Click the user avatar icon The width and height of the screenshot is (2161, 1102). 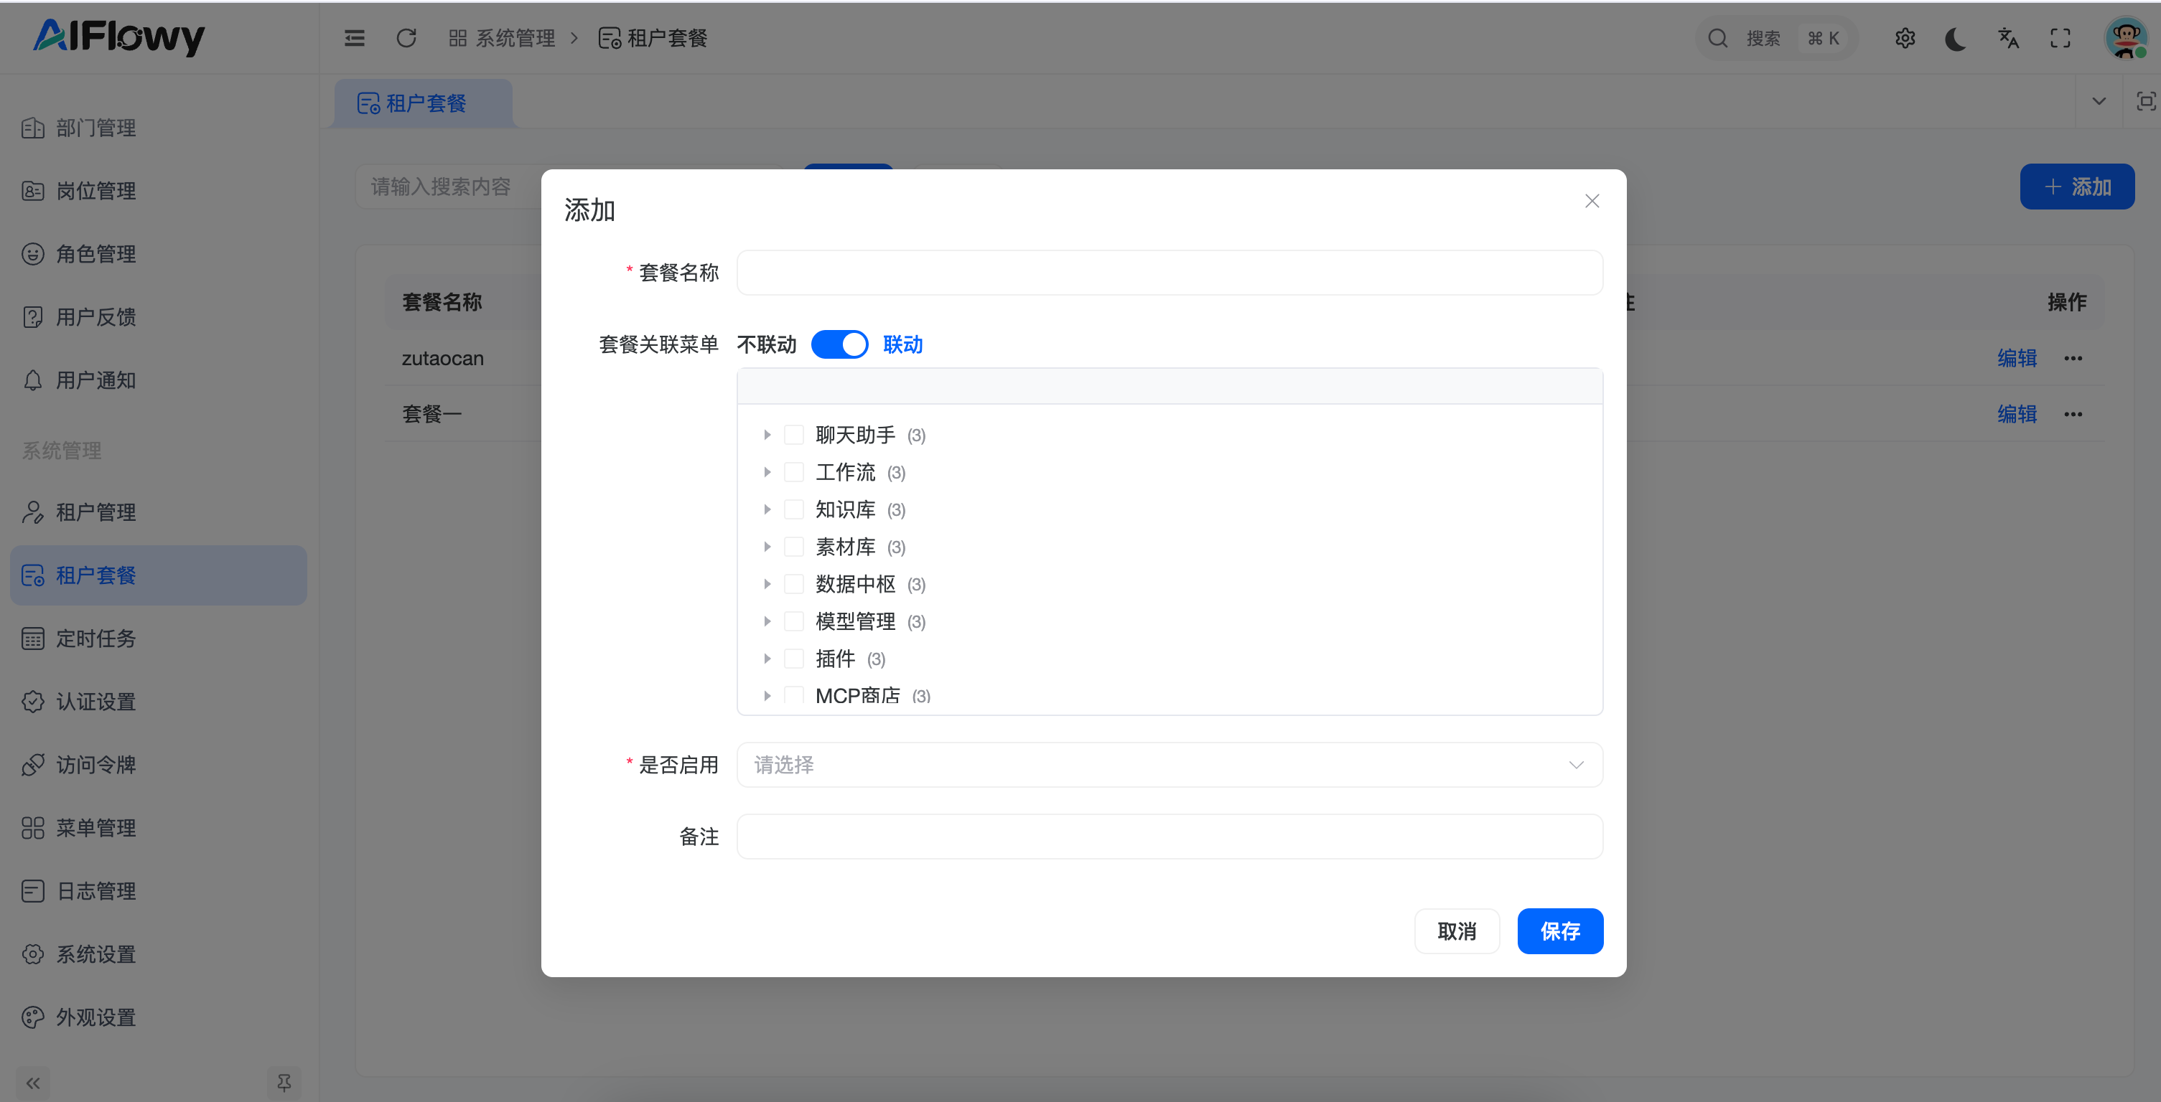tap(2125, 38)
